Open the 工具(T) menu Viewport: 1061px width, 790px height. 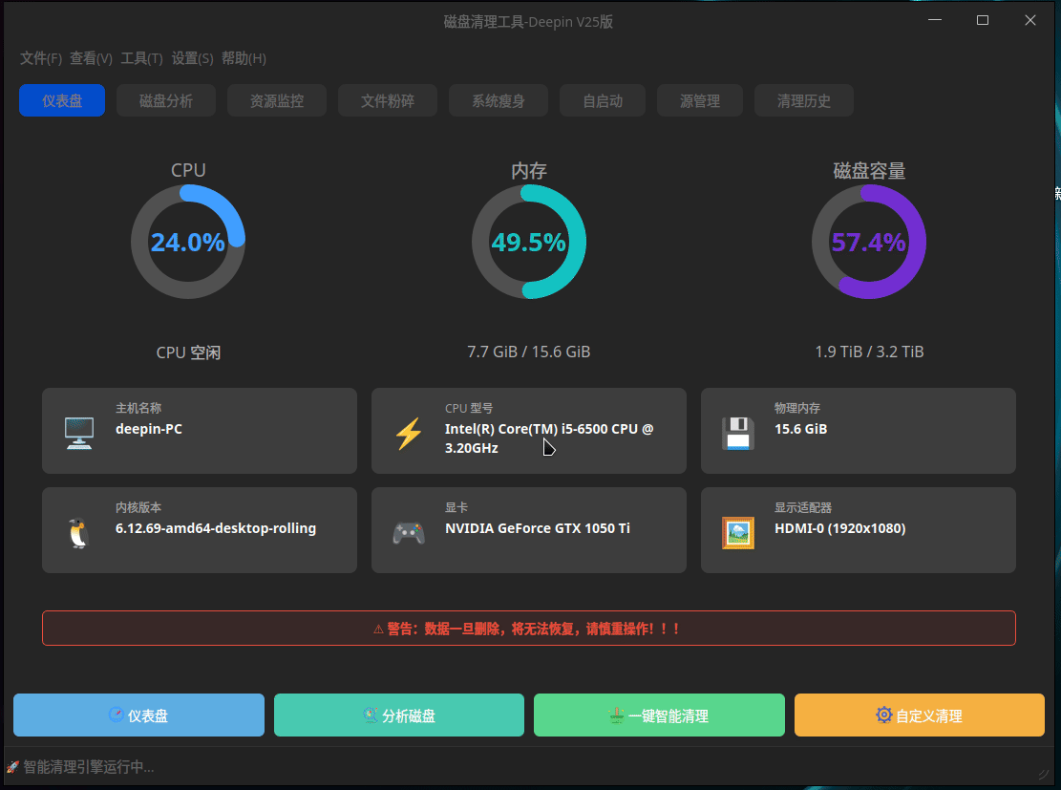[x=141, y=59]
